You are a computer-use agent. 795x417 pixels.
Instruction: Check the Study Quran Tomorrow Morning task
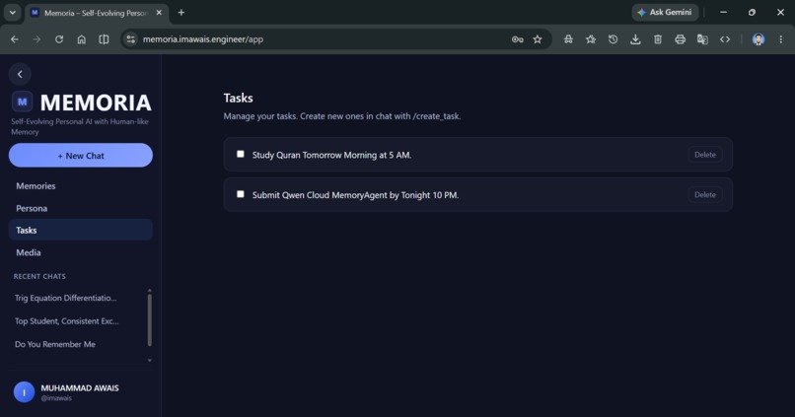coord(241,154)
